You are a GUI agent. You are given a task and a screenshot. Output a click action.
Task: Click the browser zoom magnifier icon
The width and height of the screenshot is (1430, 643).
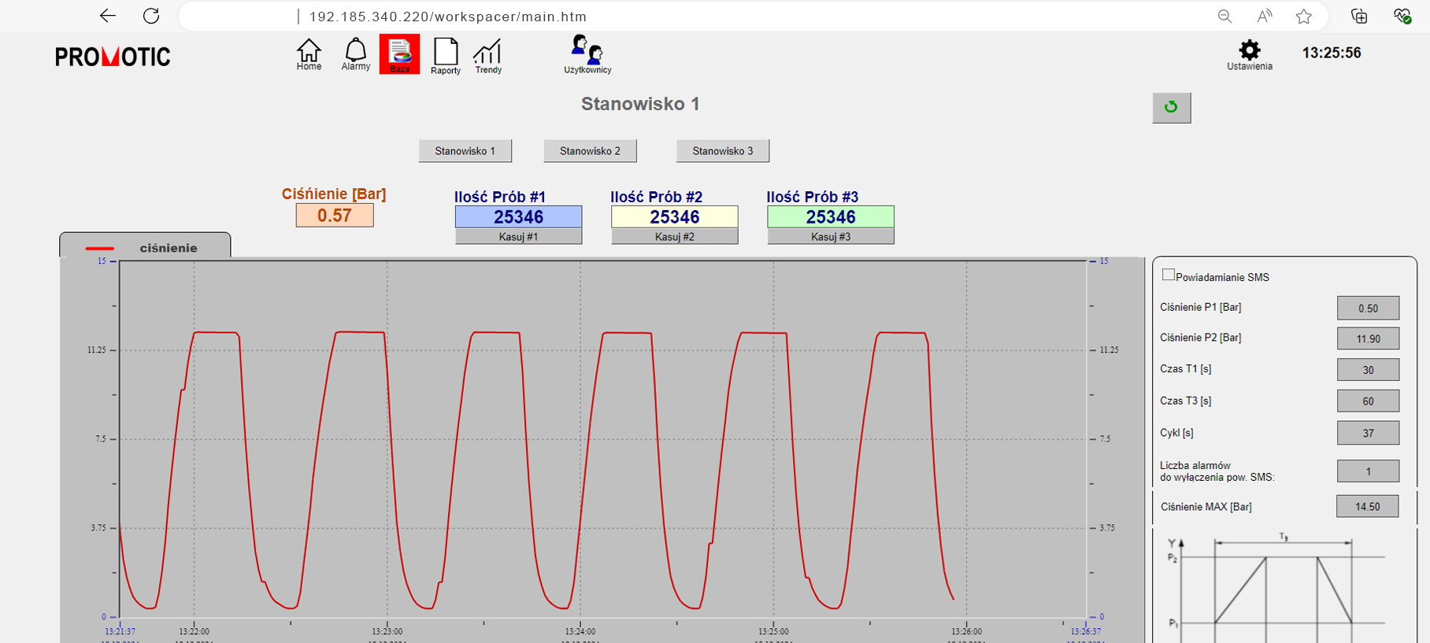click(1224, 16)
